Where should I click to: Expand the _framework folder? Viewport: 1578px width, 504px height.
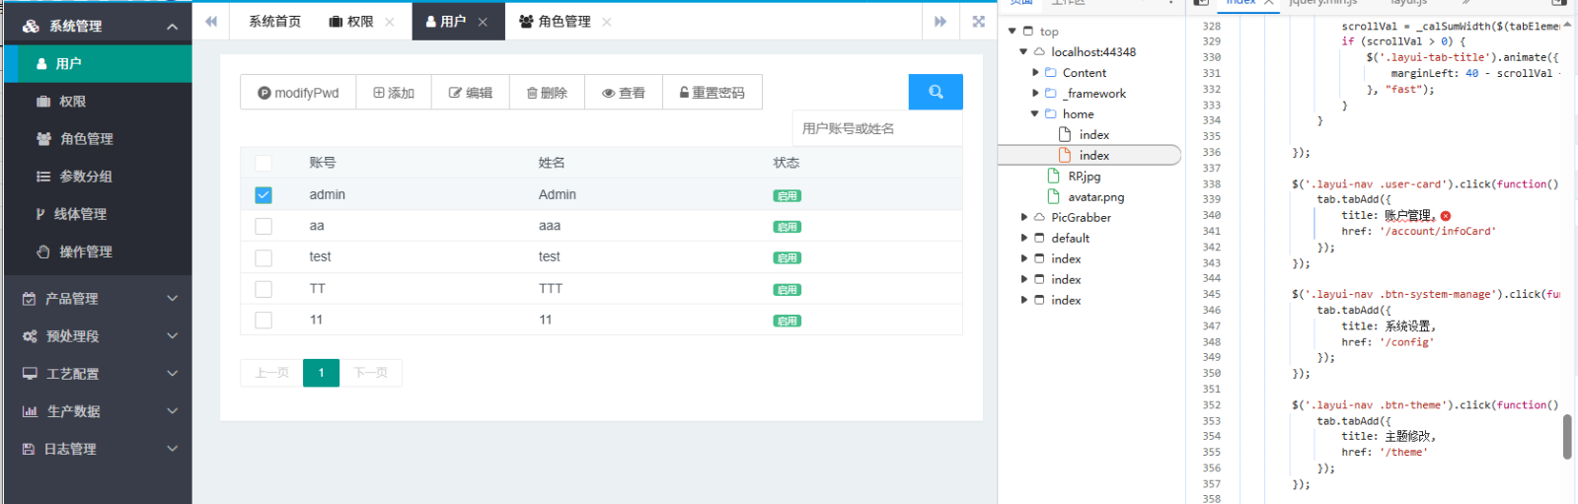tap(1035, 94)
